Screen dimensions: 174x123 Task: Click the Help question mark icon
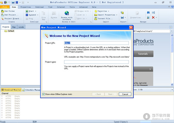pos(172,7)
